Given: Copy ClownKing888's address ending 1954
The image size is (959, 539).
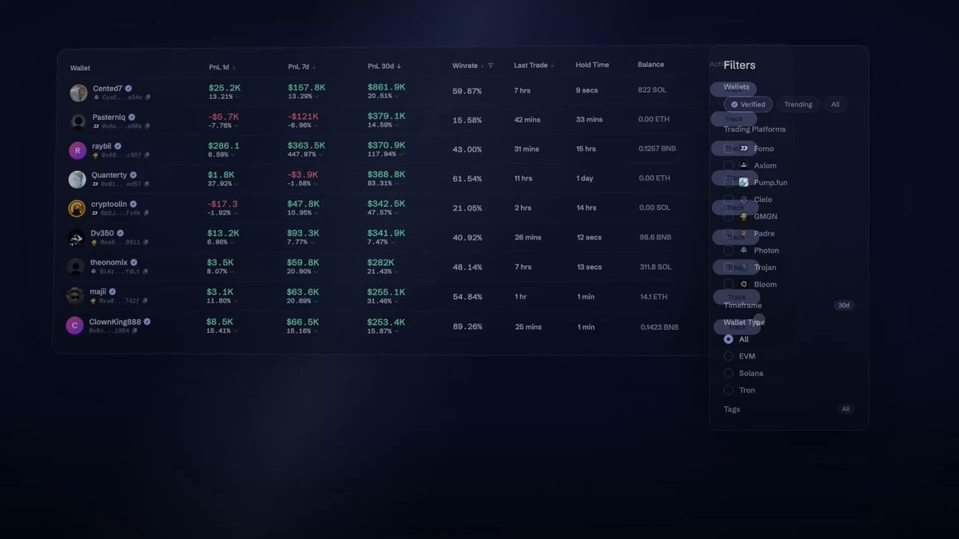Looking at the screenshot, I should [x=135, y=331].
